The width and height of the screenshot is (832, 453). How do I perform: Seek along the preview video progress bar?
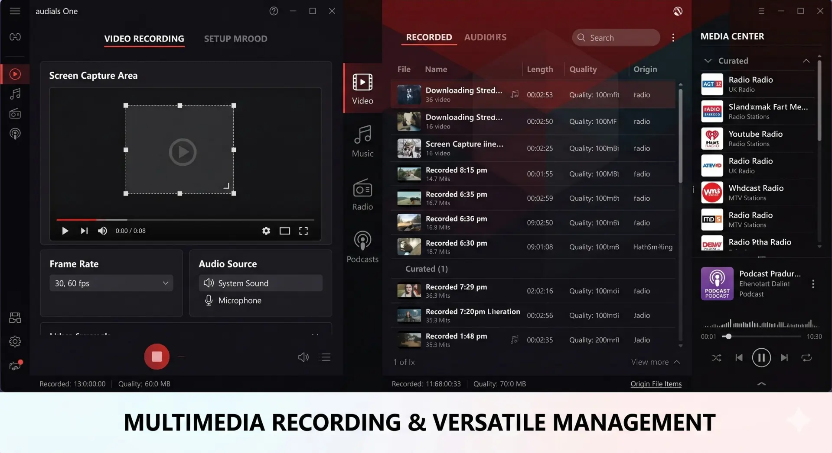click(x=185, y=220)
